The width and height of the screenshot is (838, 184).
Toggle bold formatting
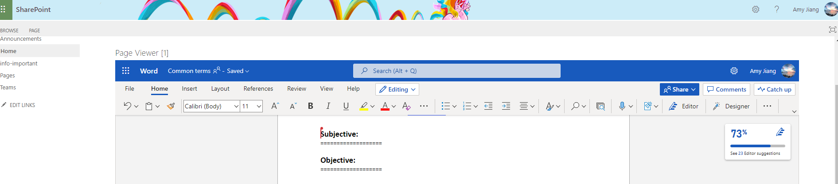(310, 106)
